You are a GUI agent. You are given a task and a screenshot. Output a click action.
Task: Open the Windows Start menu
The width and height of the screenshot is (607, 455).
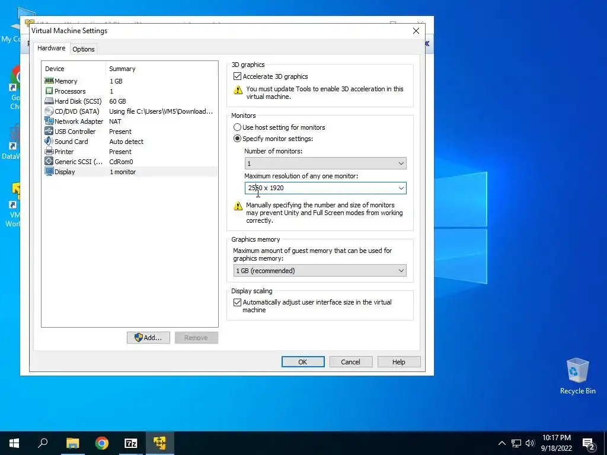14,443
